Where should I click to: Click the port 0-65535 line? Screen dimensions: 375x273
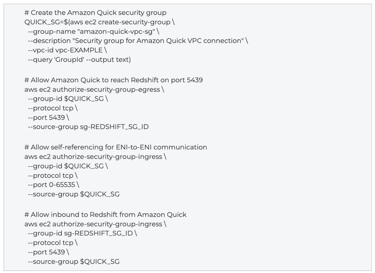point(54,185)
